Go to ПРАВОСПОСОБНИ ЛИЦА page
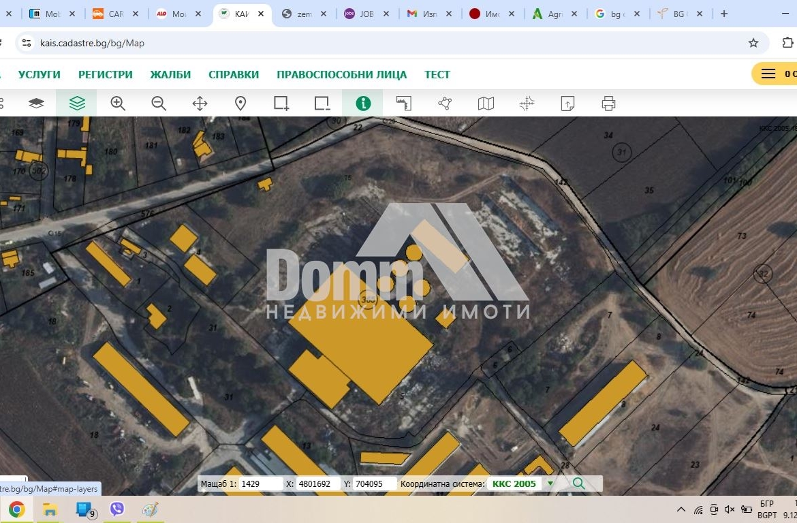This screenshot has width=797, height=523. pos(341,75)
